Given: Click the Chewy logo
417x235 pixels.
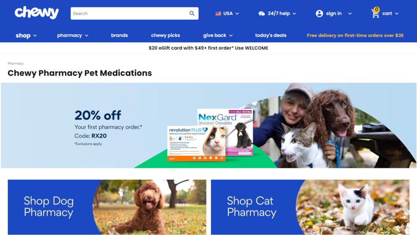Looking at the screenshot, I should click(x=37, y=13).
